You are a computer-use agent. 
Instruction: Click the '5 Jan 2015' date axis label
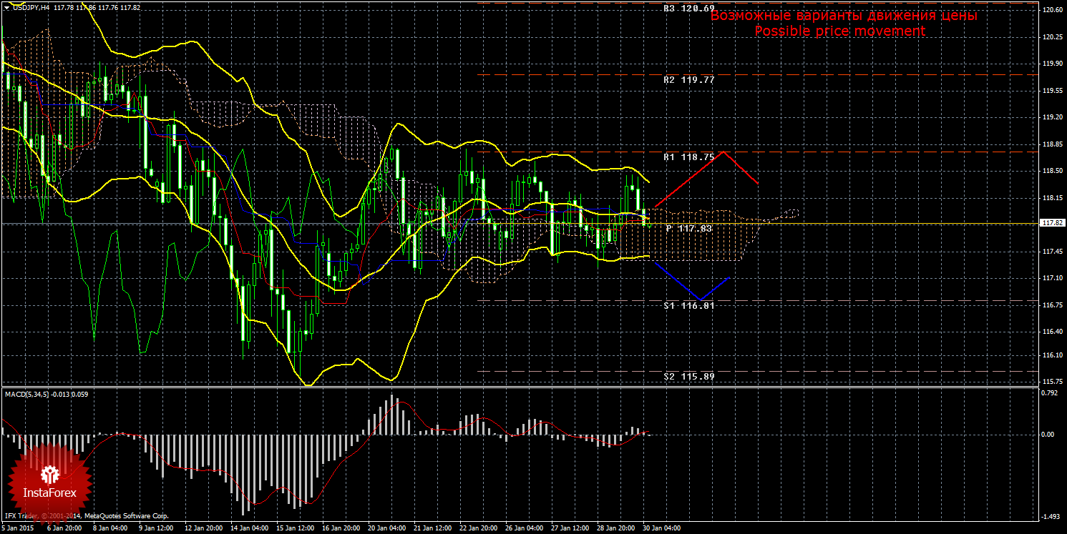click(x=20, y=528)
